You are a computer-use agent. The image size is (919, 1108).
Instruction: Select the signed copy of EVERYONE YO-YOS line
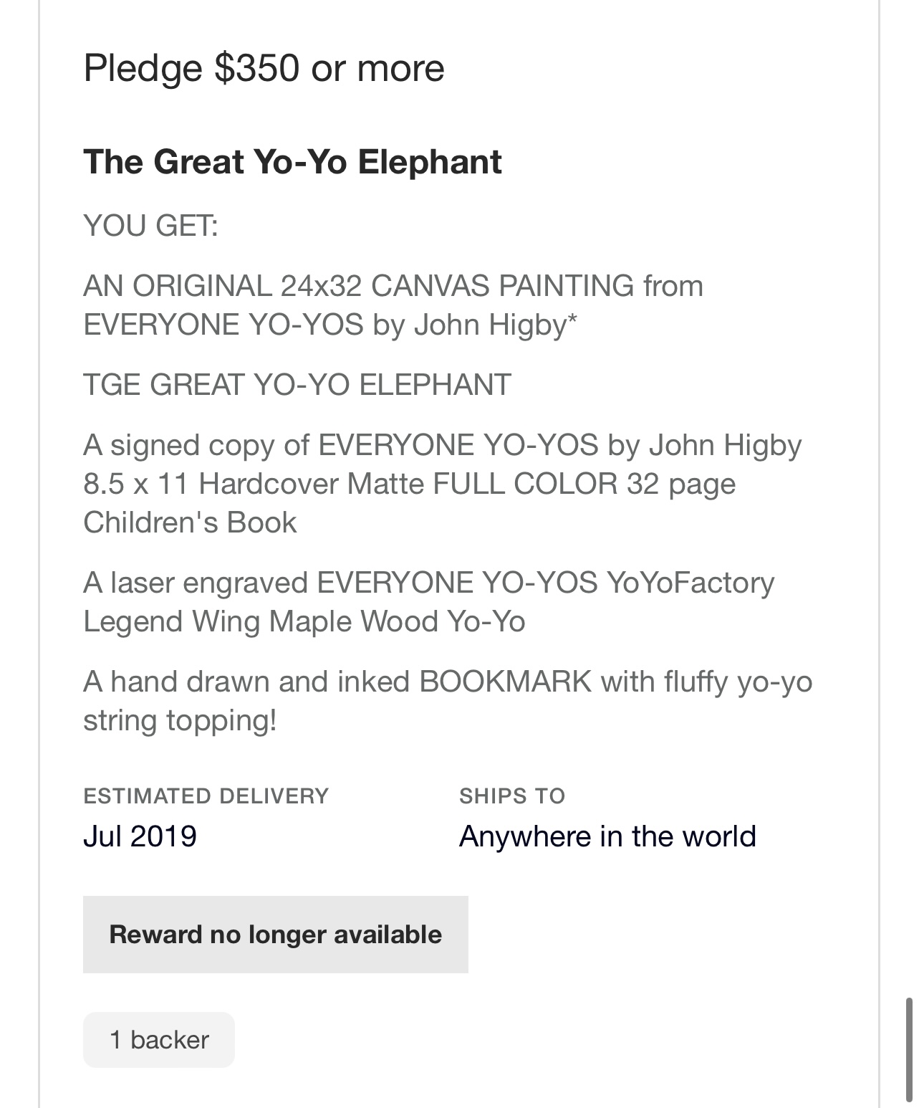pyautogui.click(x=442, y=445)
